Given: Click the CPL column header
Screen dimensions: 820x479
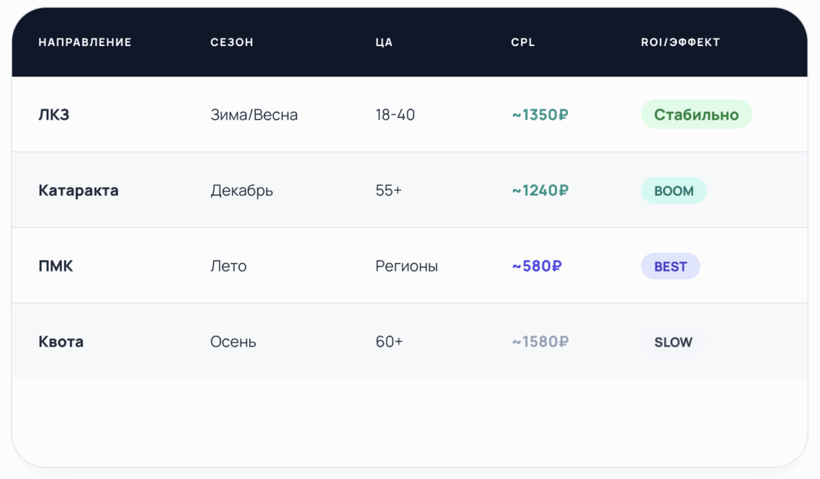Looking at the screenshot, I should click(x=523, y=42).
